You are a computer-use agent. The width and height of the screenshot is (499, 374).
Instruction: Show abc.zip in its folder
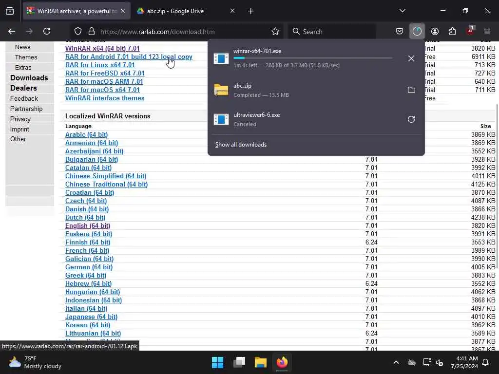(x=411, y=90)
